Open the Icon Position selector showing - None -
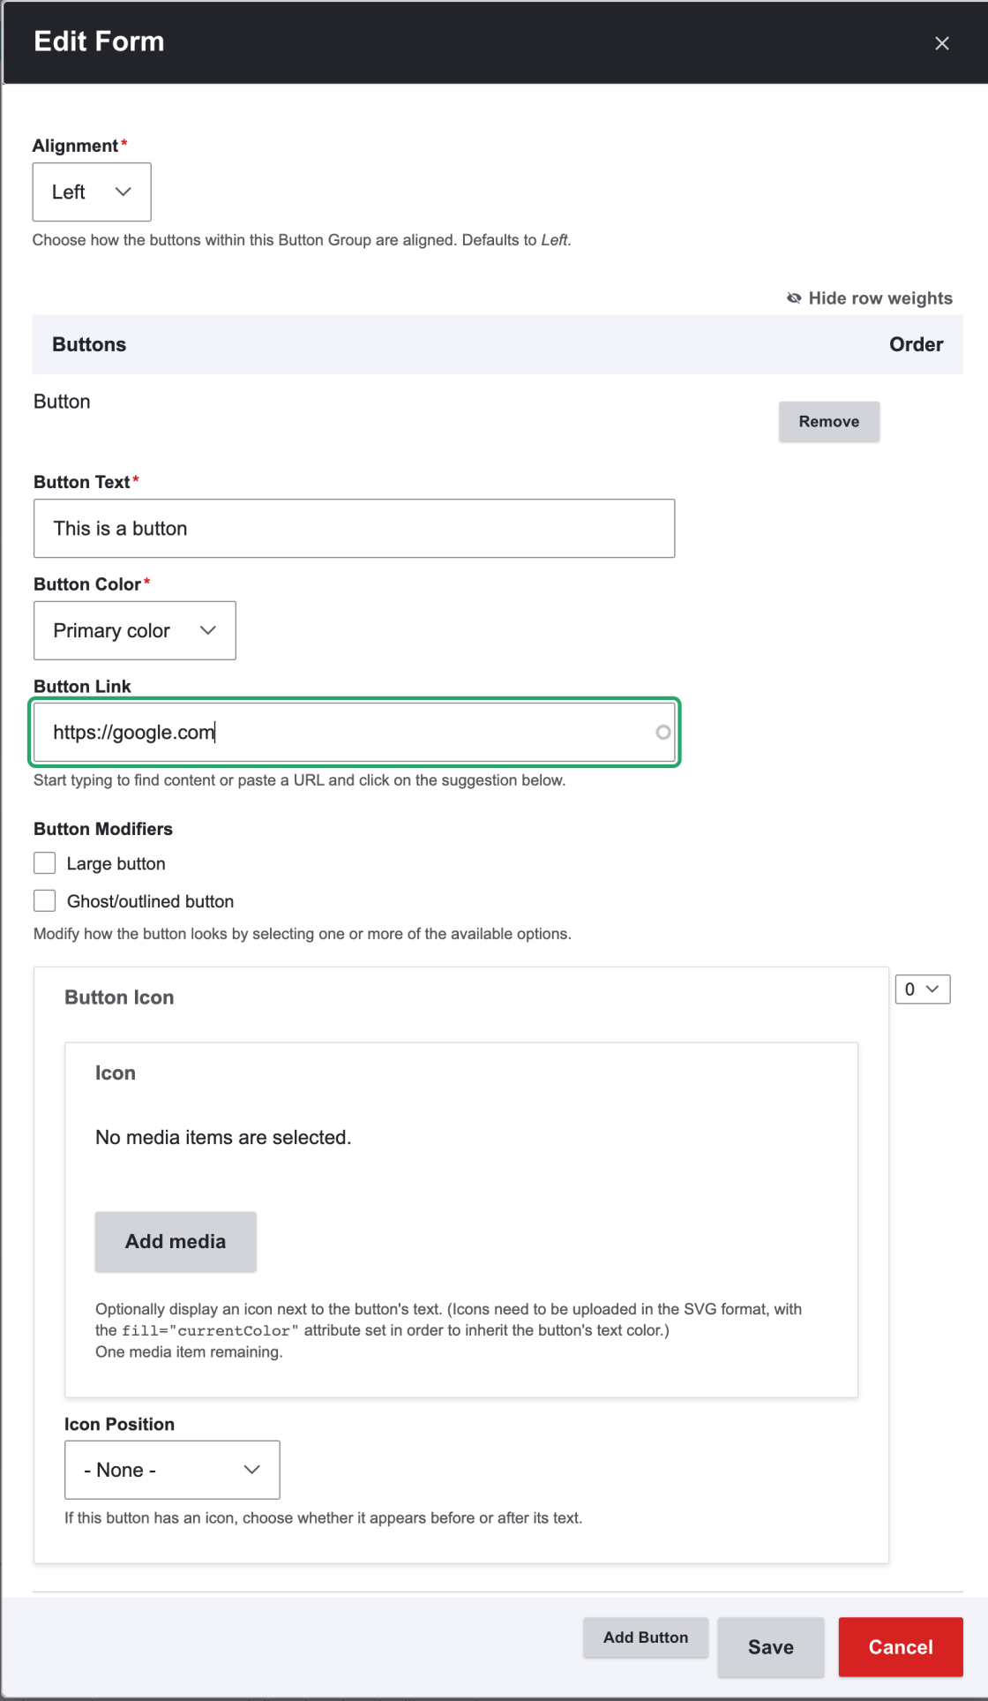This screenshot has width=988, height=1701. click(x=171, y=1469)
